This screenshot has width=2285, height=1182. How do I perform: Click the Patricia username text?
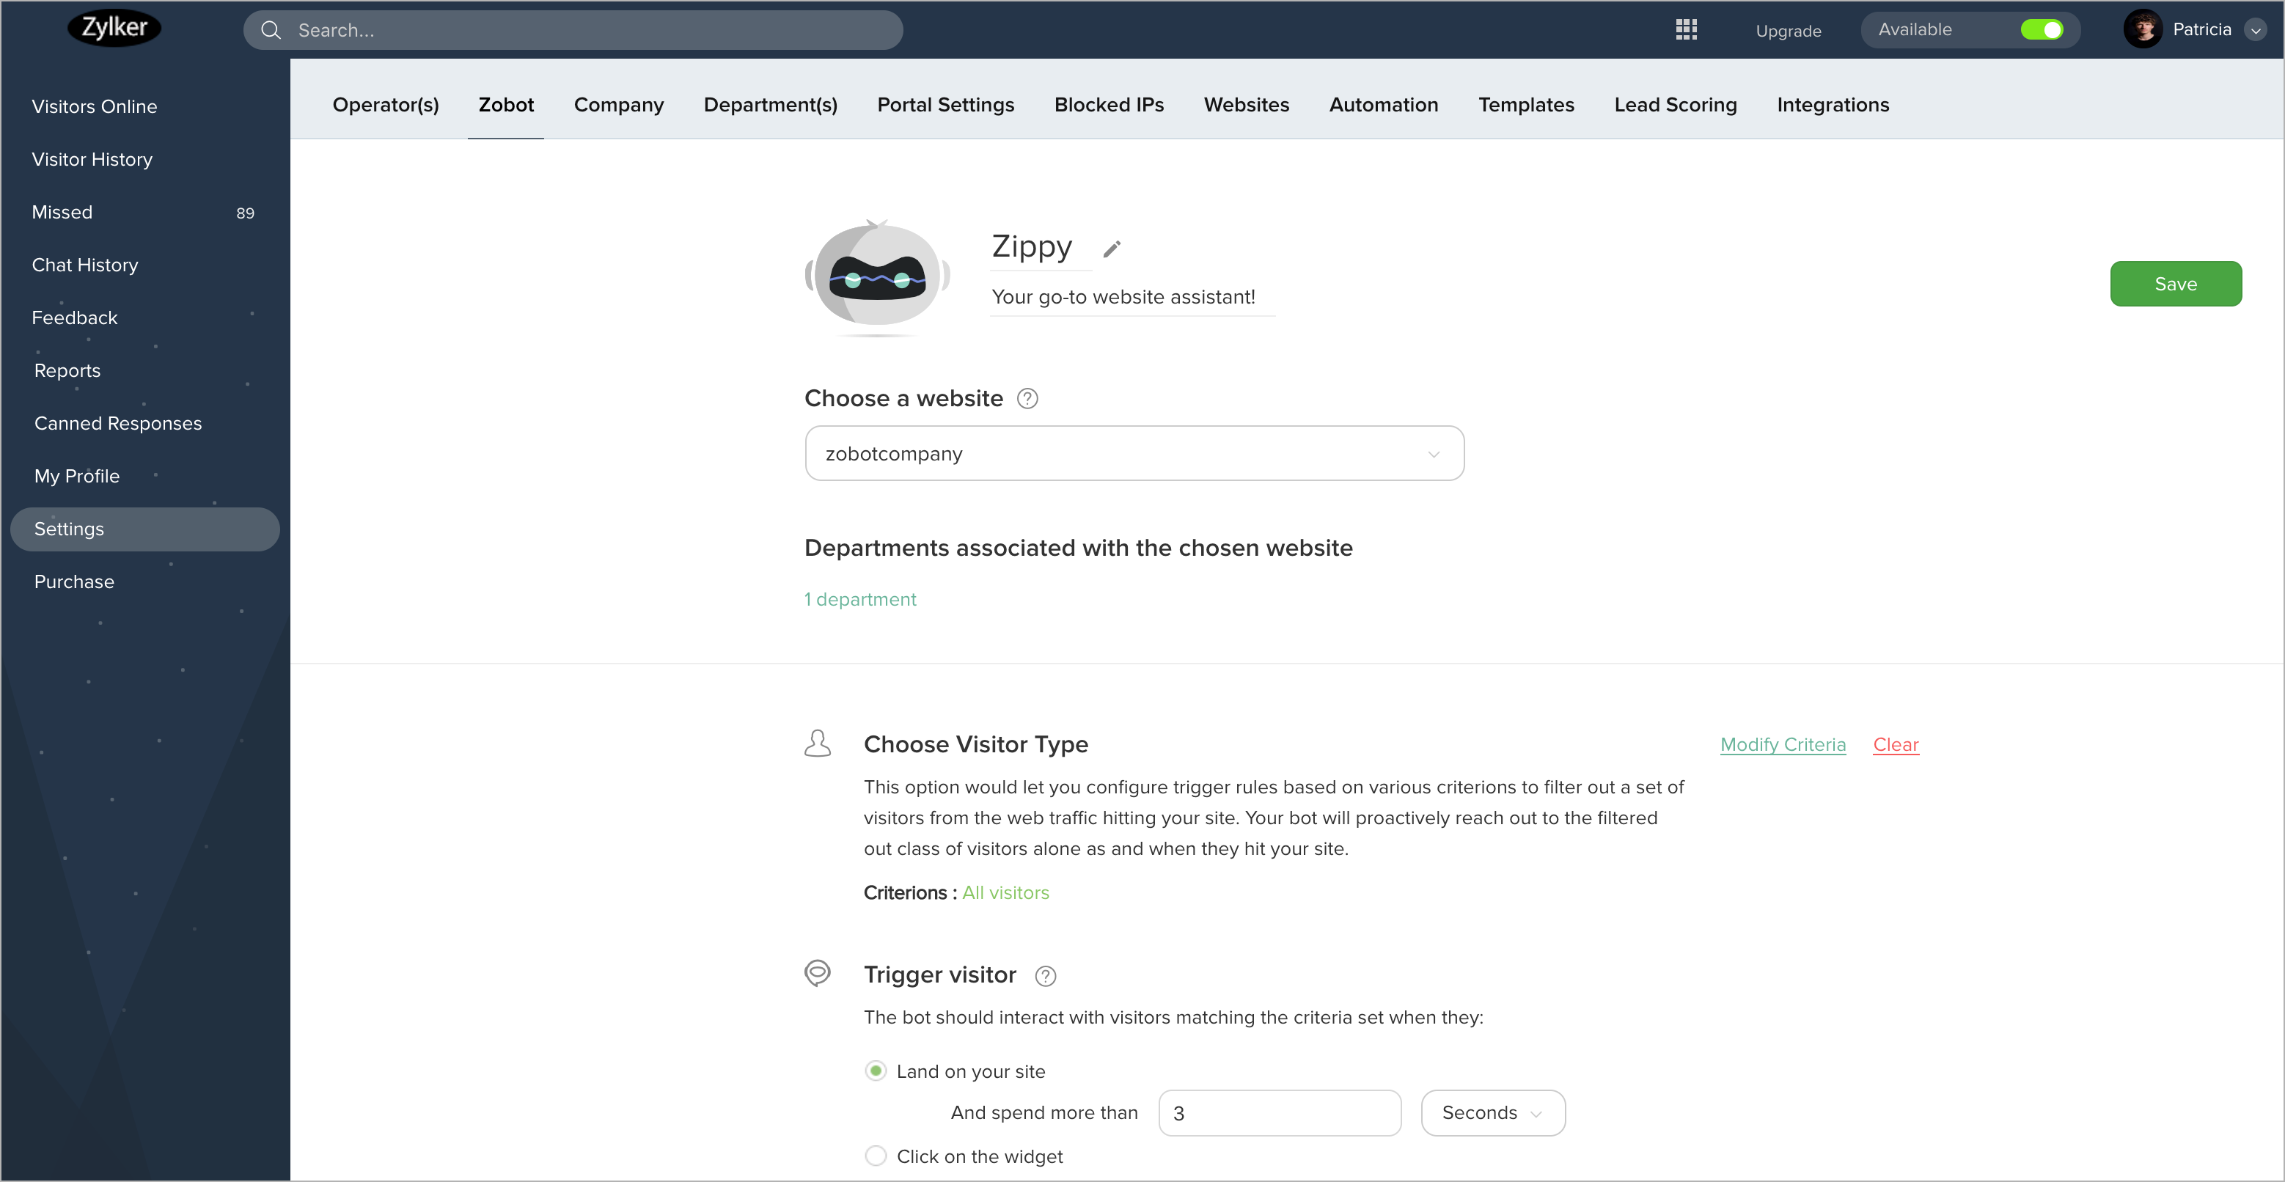pos(2201,29)
